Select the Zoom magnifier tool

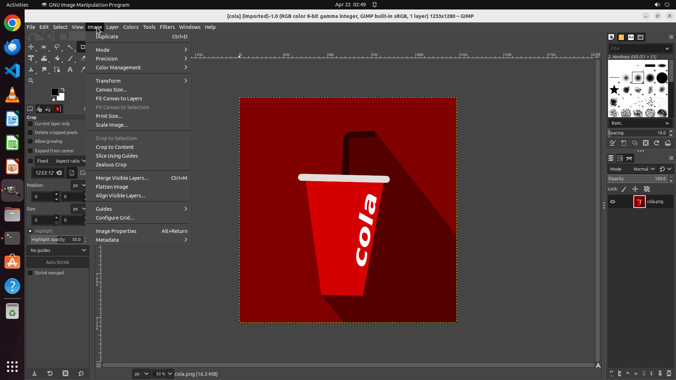(31, 81)
